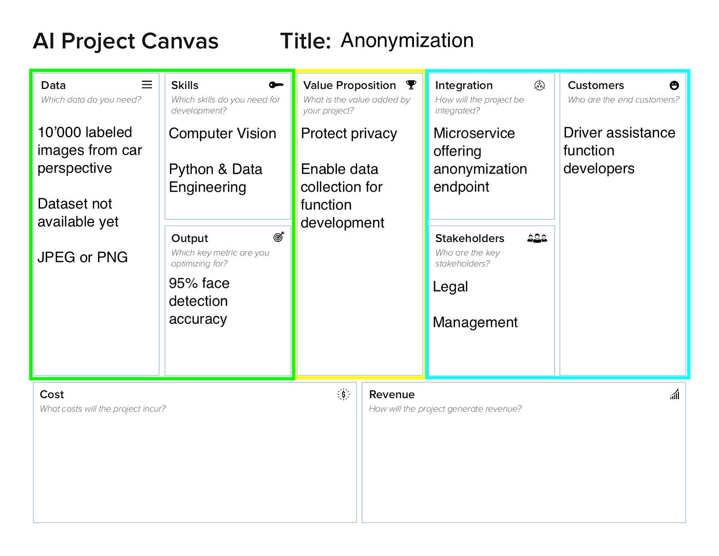The height and width of the screenshot is (556, 719).
Task: Open the Data panel header
Action: coord(53,85)
